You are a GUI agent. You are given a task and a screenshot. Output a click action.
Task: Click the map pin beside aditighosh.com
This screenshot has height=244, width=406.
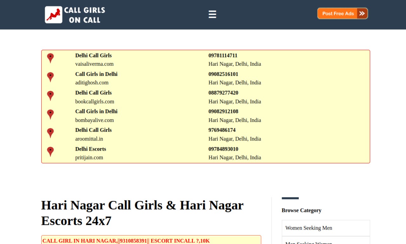[x=50, y=77]
